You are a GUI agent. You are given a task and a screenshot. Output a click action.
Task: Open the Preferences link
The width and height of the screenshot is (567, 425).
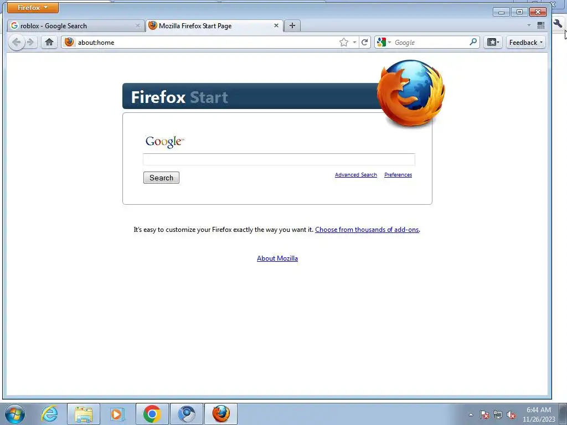pos(398,174)
